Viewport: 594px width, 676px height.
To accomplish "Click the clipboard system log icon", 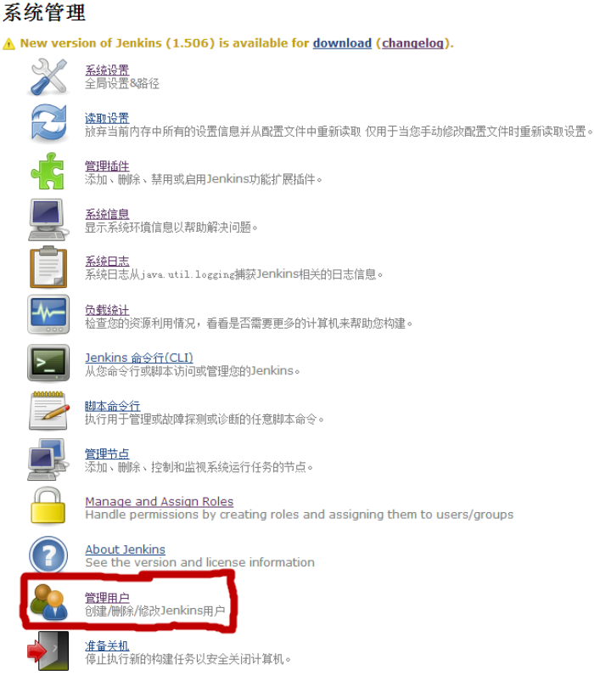I will coord(48,268).
